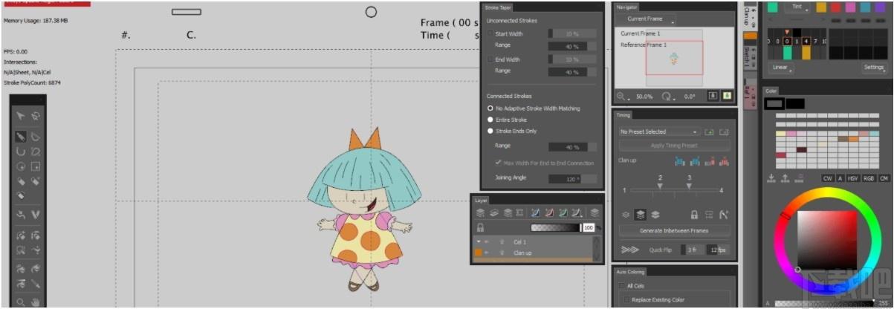Image resolution: width=894 pixels, height=309 pixels.
Task: Select the Stroke Ends Only option
Action: click(490, 130)
